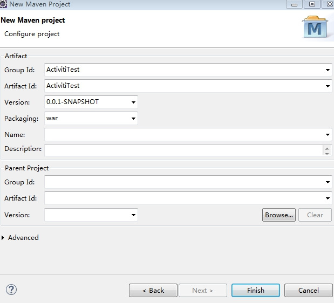Click the Cancel button

(x=309, y=290)
